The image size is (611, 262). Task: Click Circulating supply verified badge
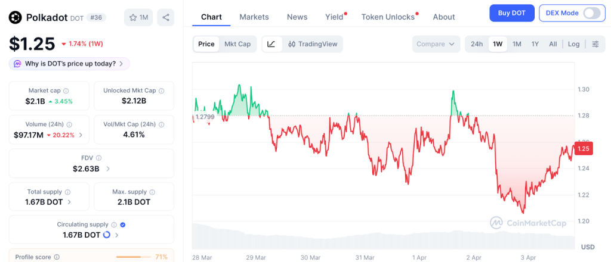coord(123,224)
